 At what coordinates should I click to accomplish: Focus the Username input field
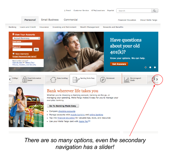click(x=22, y=44)
